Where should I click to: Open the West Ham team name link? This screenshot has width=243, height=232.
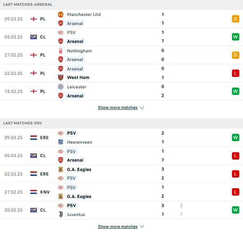(x=78, y=77)
